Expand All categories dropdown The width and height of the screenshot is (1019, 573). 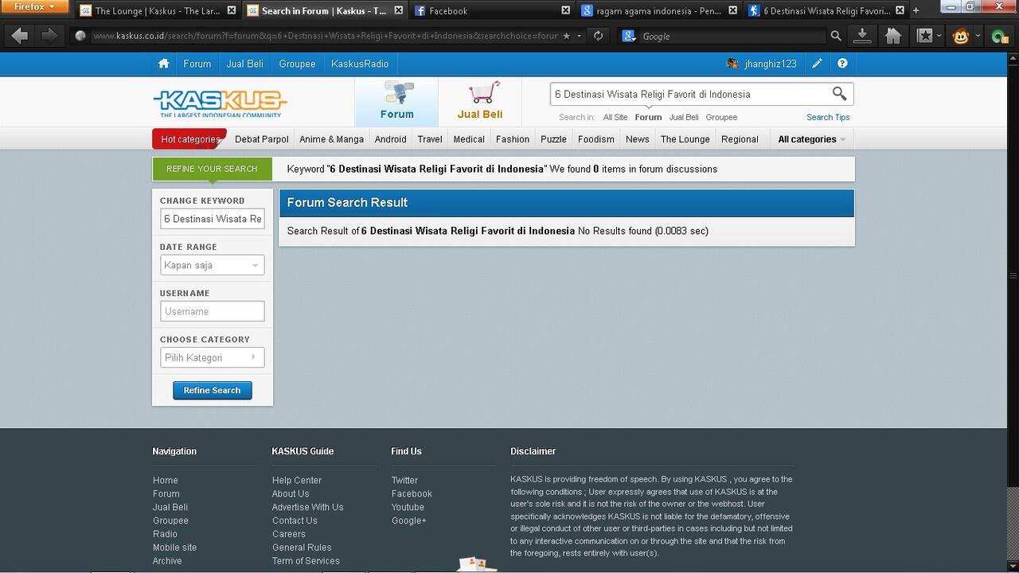811,139
